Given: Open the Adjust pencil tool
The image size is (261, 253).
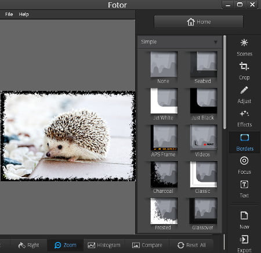Looking at the screenshot, I should point(244,90).
